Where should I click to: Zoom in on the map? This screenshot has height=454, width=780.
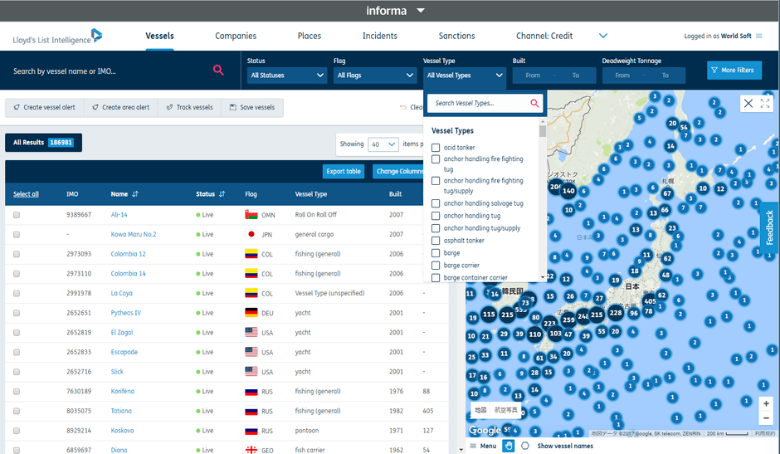point(766,404)
